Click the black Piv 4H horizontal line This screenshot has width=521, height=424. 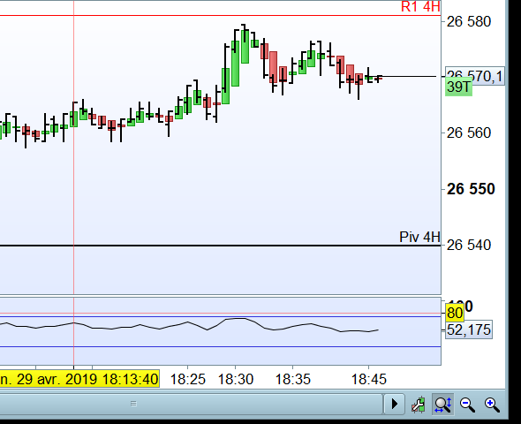(219, 246)
